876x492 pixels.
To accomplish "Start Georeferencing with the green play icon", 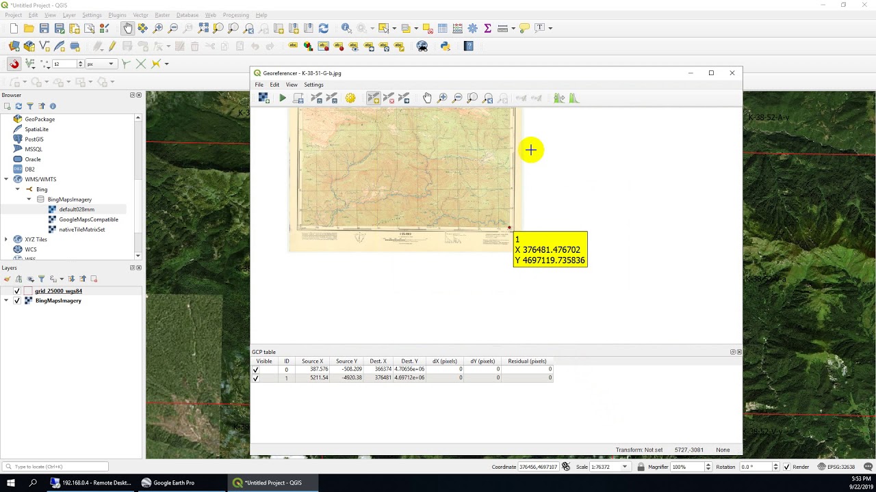I will click(282, 98).
